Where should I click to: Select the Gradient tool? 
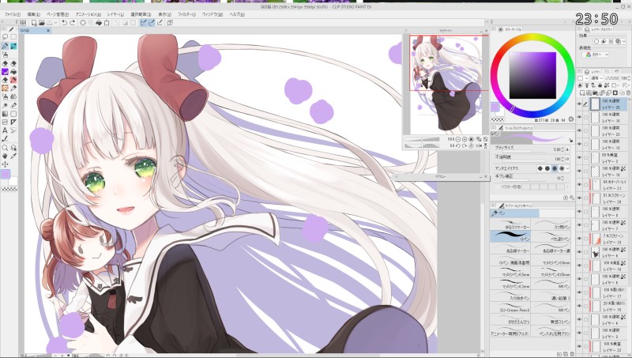point(6,114)
